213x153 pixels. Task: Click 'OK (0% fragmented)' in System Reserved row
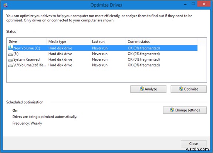[x=143, y=59]
